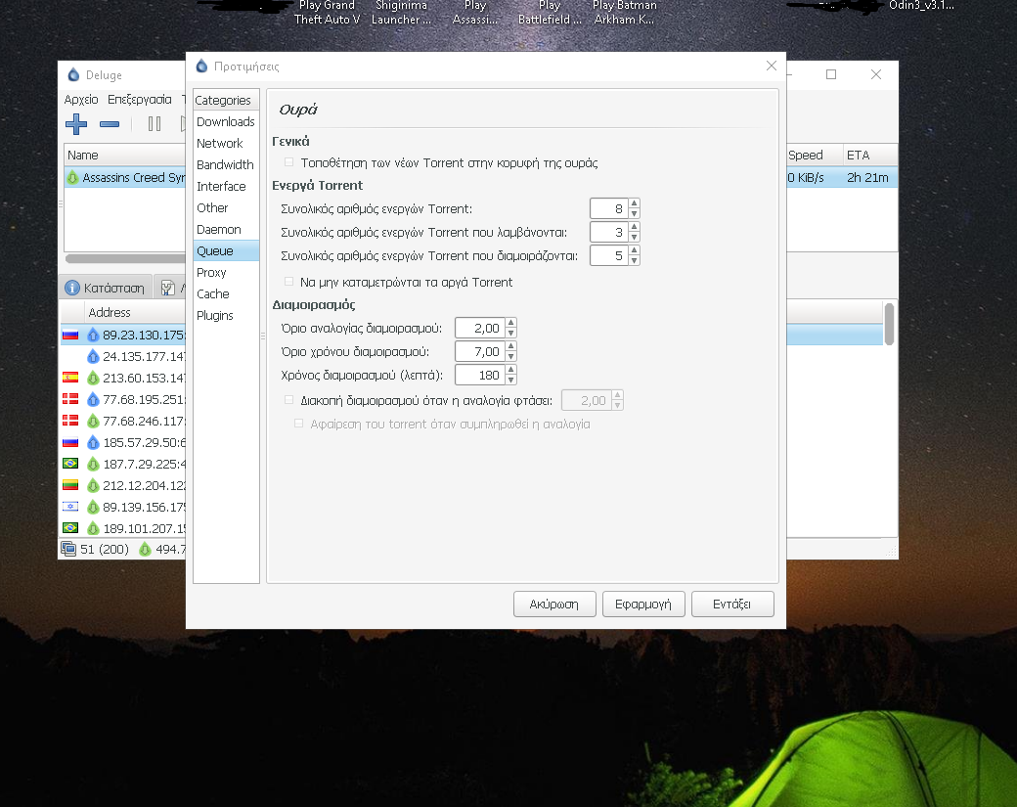Viewport: 1017px width, 807px height.
Task: Click the info icon on Κατάσταση tab
Action: coord(72,288)
